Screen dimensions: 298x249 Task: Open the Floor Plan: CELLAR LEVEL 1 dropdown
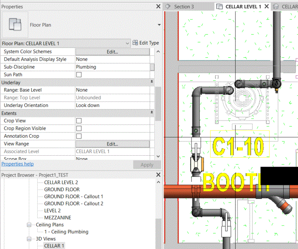pyautogui.click(x=128, y=43)
